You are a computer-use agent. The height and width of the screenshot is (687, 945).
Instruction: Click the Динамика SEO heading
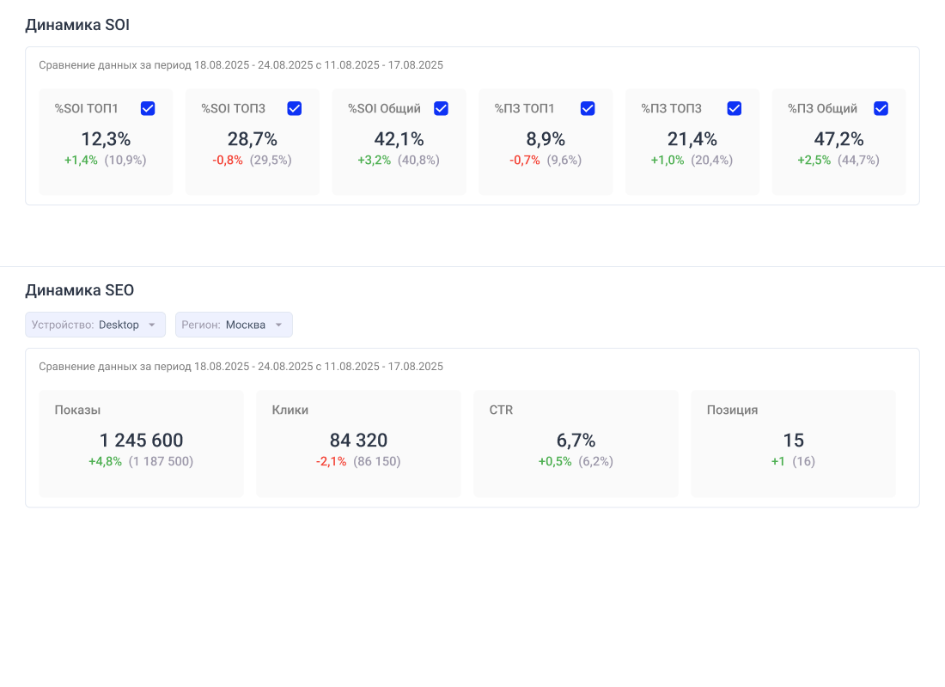pyautogui.click(x=80, y=290)
